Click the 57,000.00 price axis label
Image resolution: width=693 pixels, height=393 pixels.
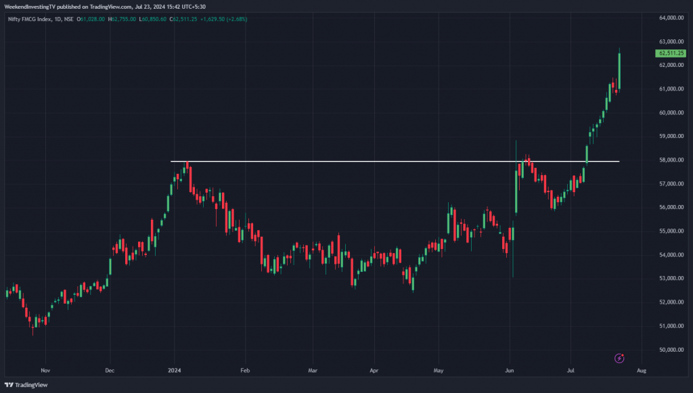coord(671,184)
